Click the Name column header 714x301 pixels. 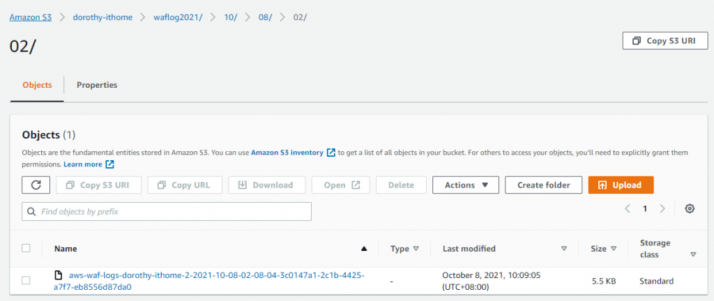pyautogui.click(x=66, y=249)
